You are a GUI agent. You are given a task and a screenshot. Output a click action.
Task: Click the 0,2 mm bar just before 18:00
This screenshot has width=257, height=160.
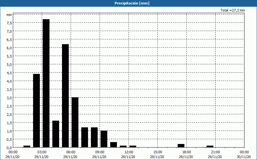tap(181, 146)
